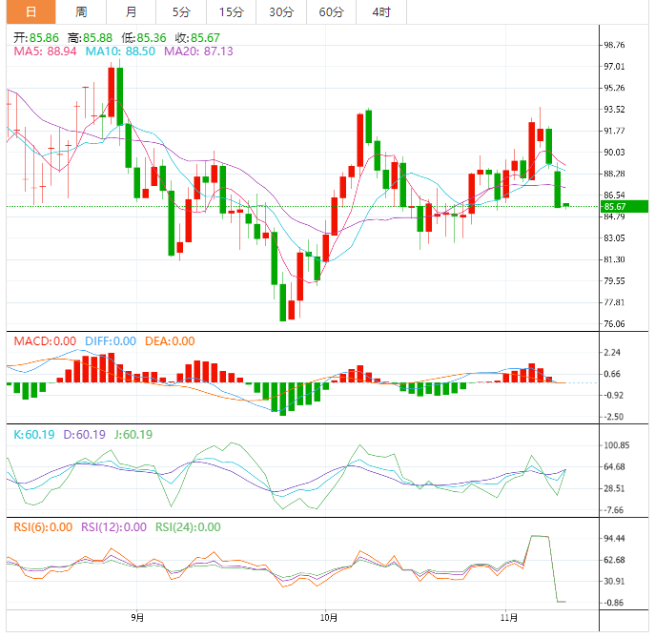The height and width of the screenshot is (638, 655).
Task: Click the RSI(24):0.00 label
Action: [x=188, y=527]
